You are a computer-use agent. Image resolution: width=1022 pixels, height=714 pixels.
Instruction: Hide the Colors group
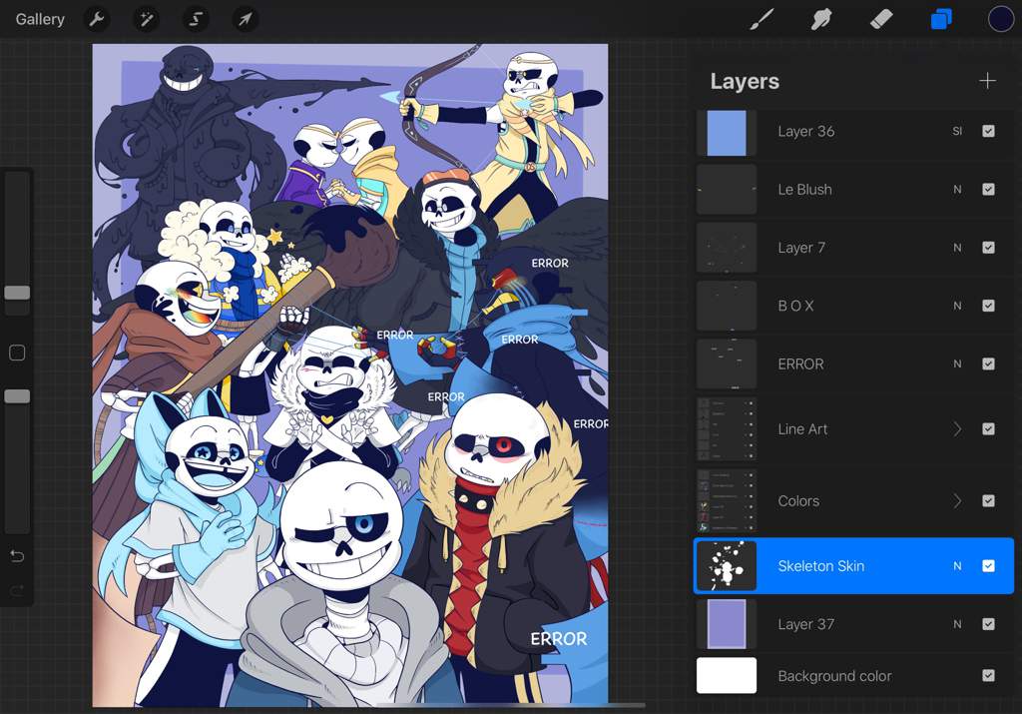coord(988,500)
